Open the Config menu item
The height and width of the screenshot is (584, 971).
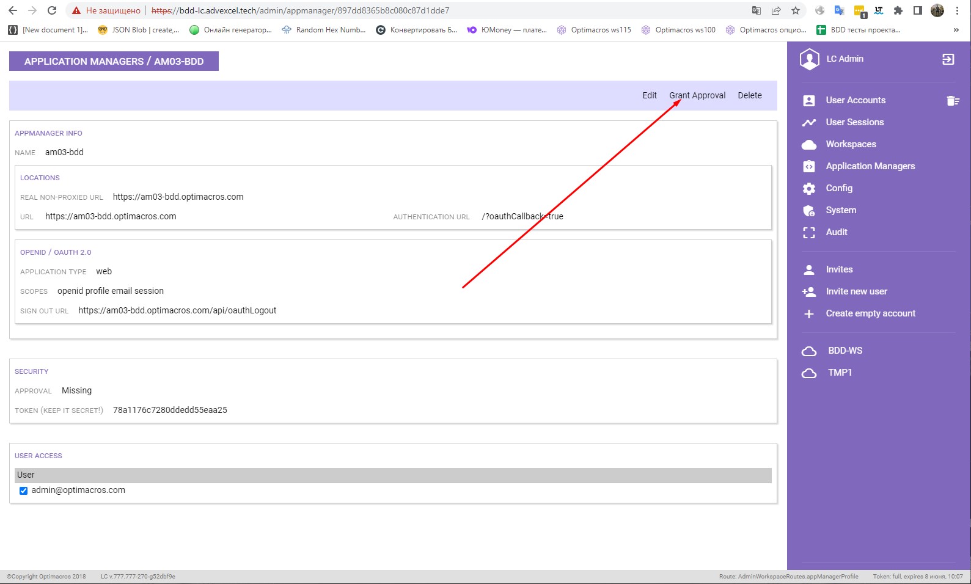[839, 188]
